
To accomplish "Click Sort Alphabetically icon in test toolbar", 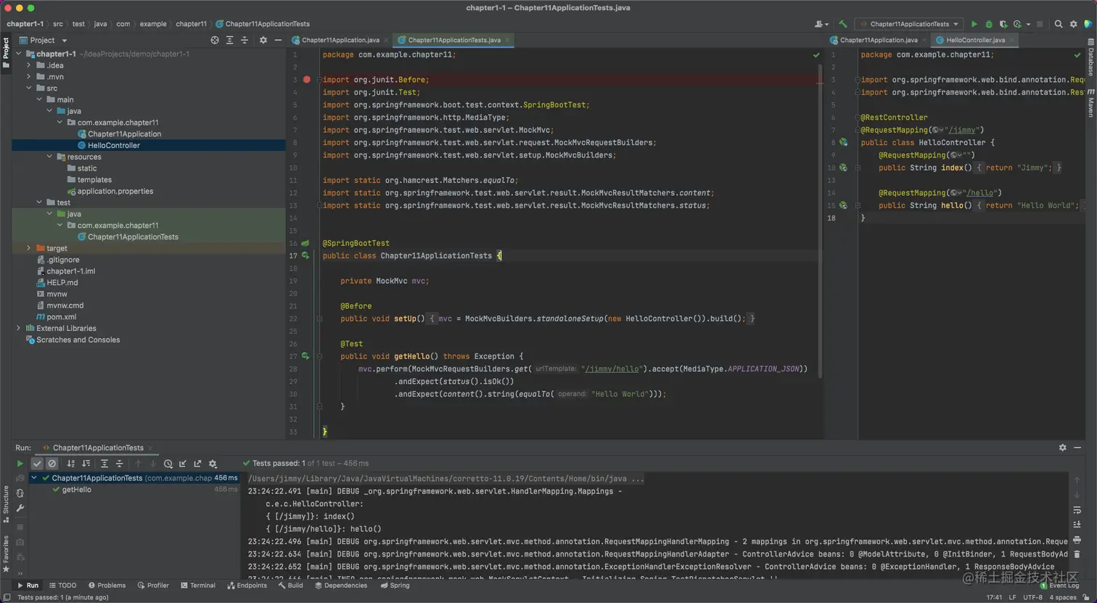I will pyautogui.click(x=70, y=463).
